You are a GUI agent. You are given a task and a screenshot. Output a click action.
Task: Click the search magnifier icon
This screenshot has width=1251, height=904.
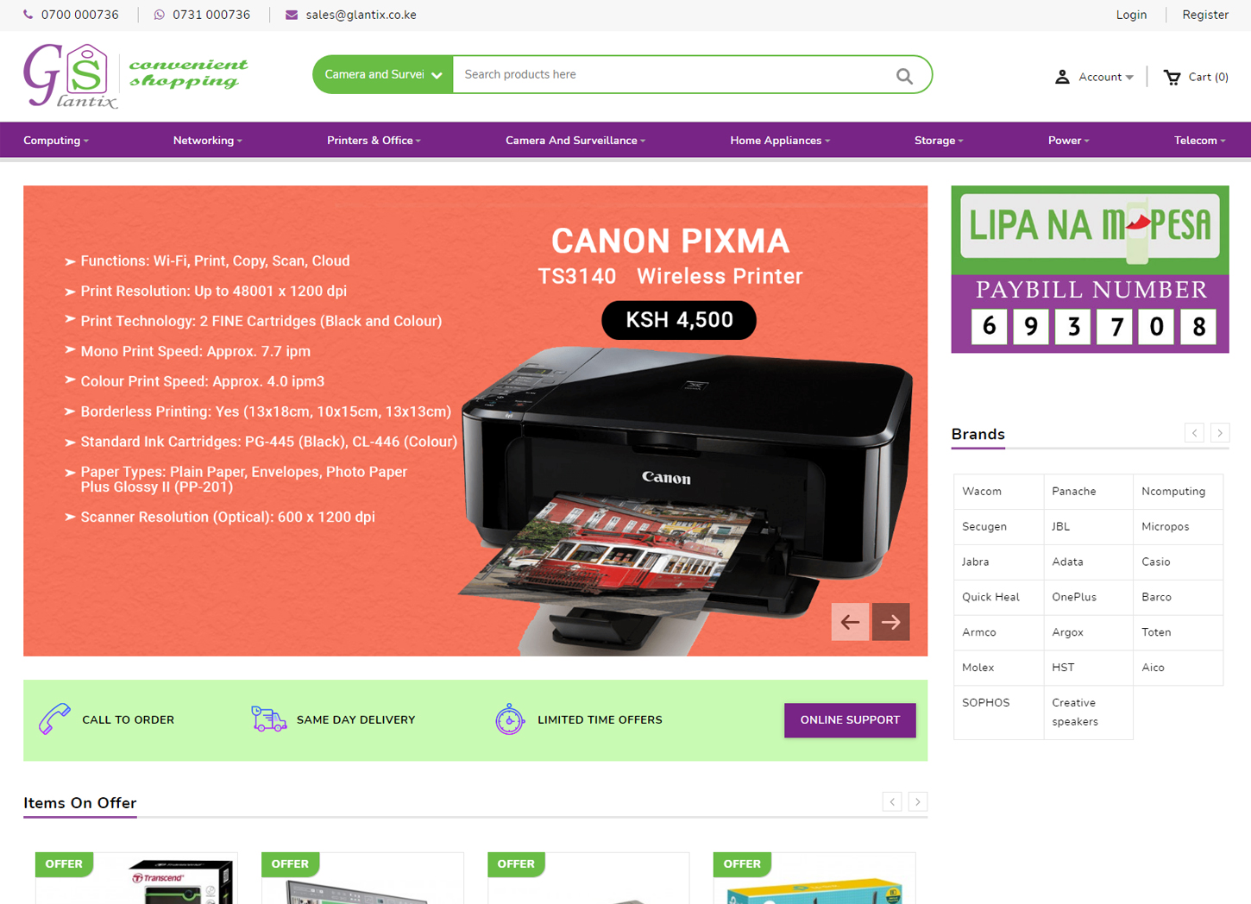[903, 75]
